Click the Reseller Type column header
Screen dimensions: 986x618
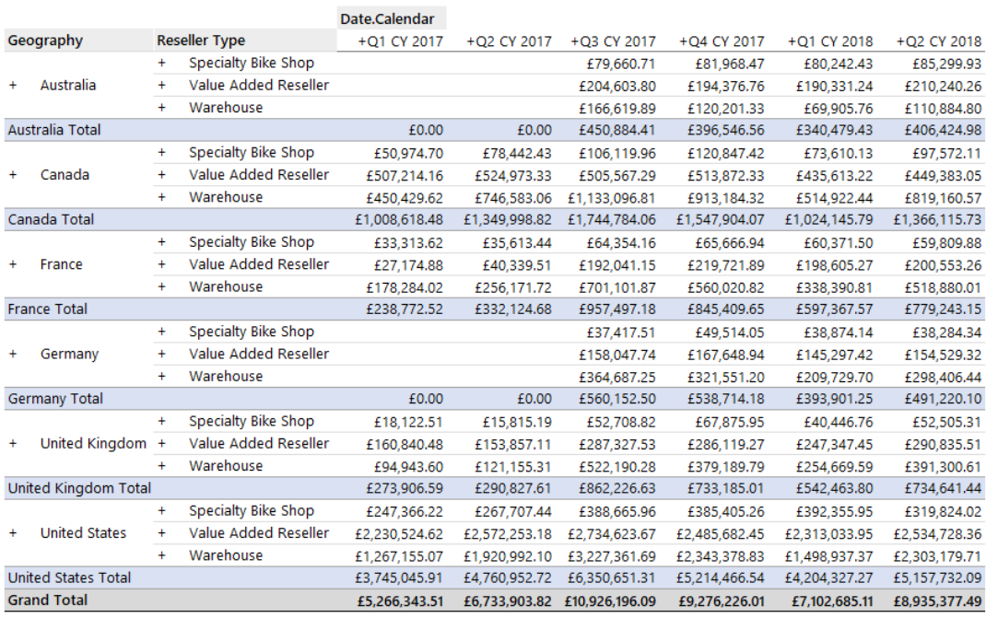[201, 41]
